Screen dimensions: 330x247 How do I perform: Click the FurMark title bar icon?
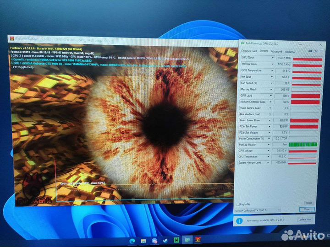click(x=12, y=38)
